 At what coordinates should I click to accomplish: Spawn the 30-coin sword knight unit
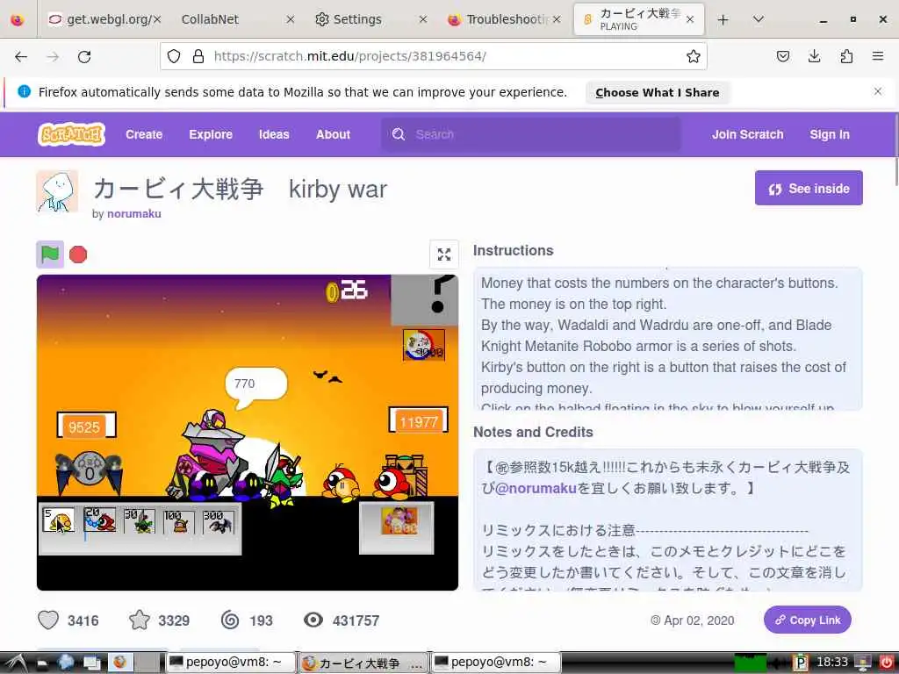(140, 520)
